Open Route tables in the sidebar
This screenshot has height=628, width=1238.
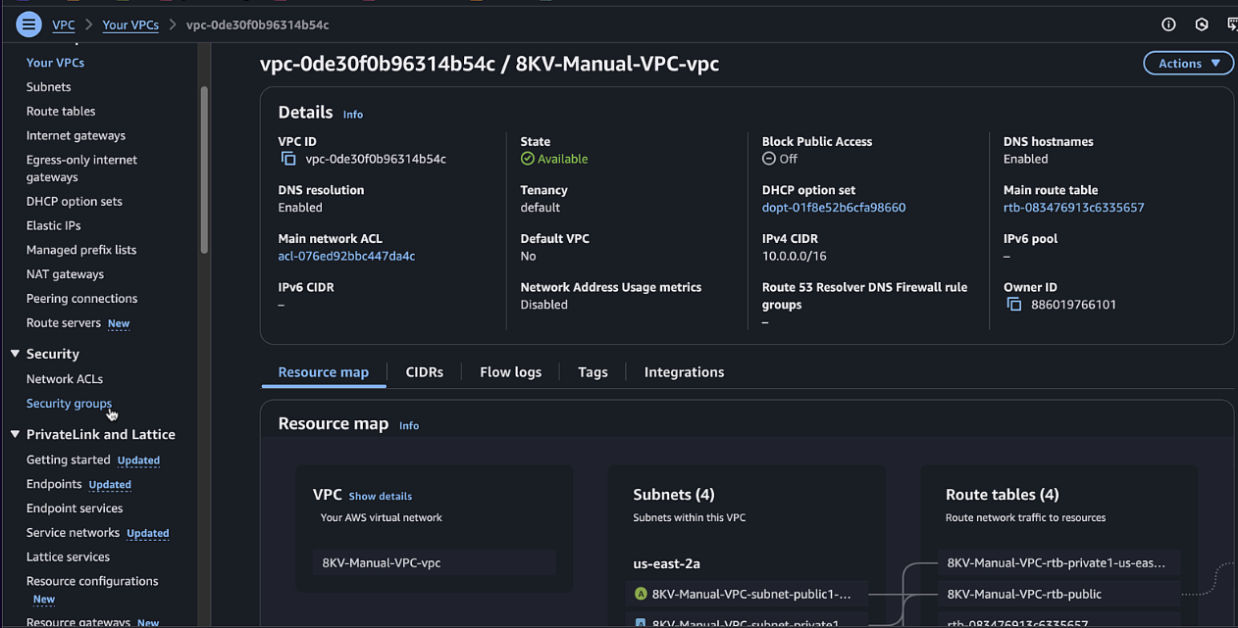click(61, 112)
